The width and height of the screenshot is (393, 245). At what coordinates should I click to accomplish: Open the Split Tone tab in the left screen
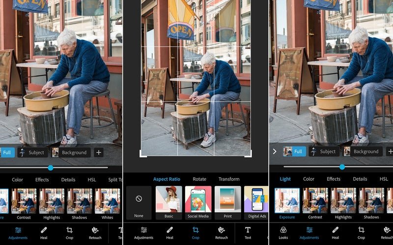(x=115, y=179)
